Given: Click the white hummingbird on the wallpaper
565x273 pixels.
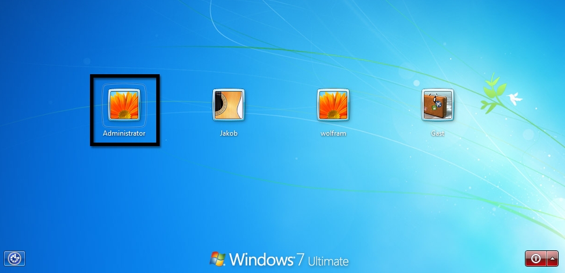Looking at the screenshot, I should [514, 99].
